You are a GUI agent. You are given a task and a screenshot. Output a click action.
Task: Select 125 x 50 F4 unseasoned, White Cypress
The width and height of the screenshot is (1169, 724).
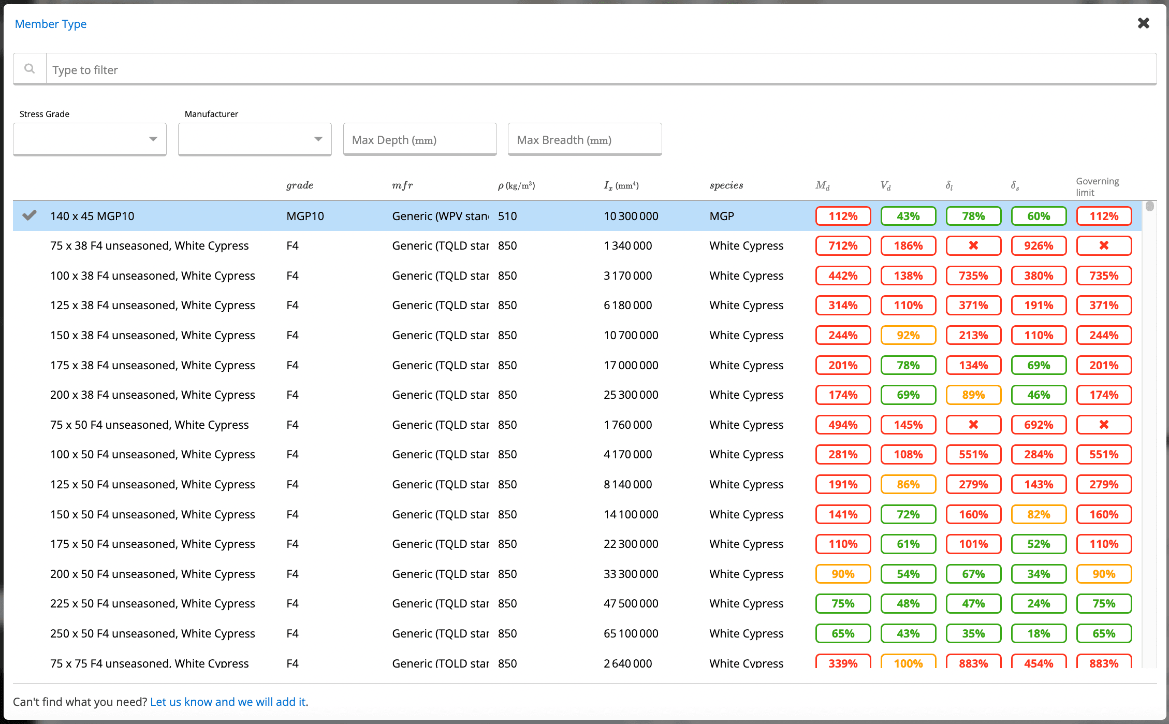pyautogui.click(x=577, y=484)
